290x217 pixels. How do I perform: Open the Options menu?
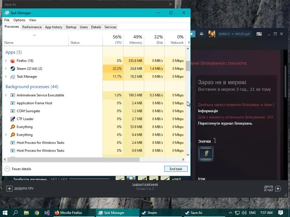click(19, 20)
